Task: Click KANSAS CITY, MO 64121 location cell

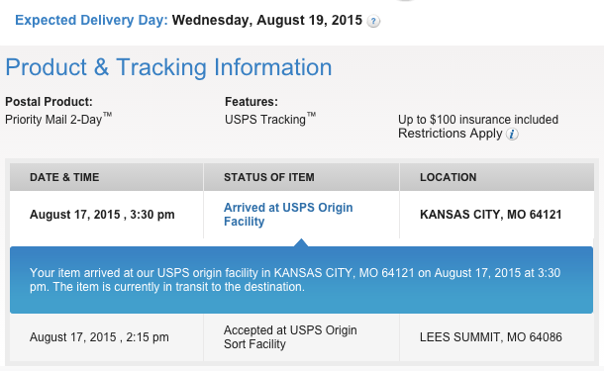Action: (491, 215)
